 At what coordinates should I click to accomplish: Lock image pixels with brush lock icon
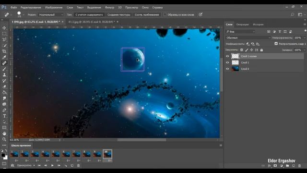[247, 50]
